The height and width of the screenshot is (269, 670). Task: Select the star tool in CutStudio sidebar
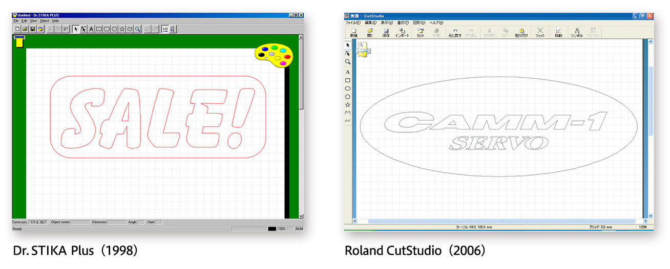click(348, 104)
